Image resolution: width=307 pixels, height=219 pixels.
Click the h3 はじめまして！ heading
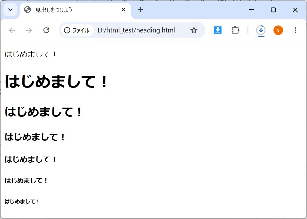pyautogui.click(x=35, y=137)
